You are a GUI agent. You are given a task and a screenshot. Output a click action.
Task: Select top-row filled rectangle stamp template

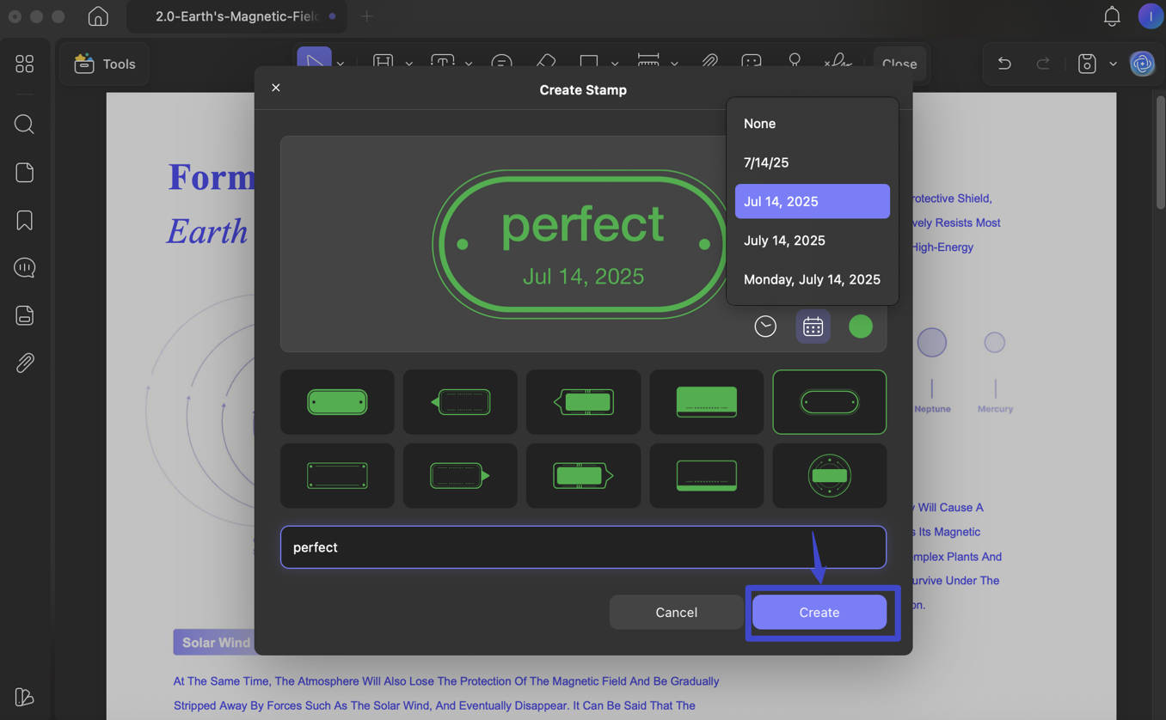pyautogui.click(x=706, y=401)
